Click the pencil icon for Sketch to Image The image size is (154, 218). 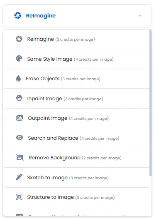[x=19, y=177]
